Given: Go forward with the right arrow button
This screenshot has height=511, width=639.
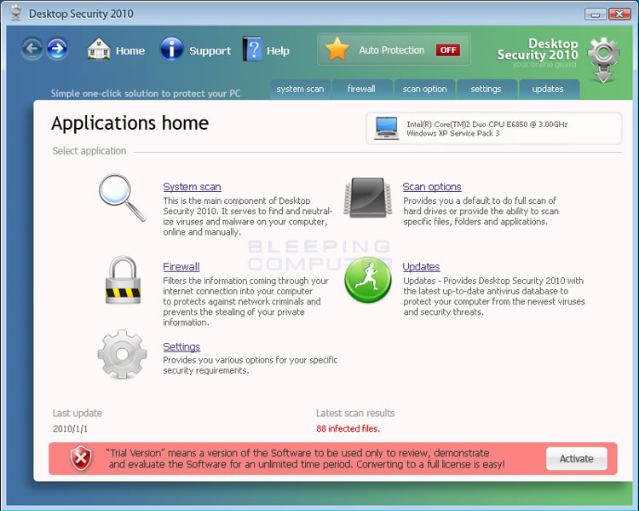Looking at the screenshot, I should 57,49.
